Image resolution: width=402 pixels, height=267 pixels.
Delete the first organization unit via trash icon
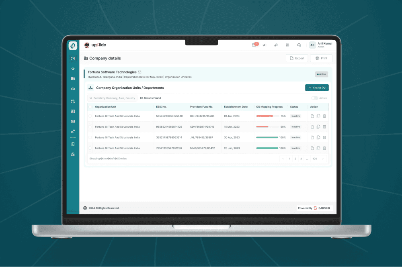[x=324, y=116]
